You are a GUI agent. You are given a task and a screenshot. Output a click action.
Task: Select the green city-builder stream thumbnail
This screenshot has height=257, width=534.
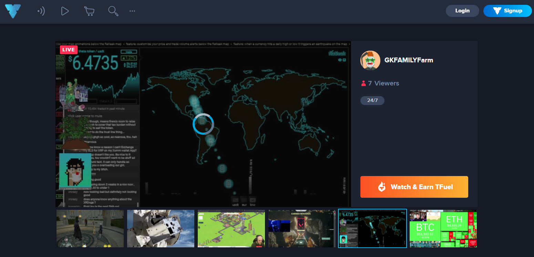click(x=231, y=228)
